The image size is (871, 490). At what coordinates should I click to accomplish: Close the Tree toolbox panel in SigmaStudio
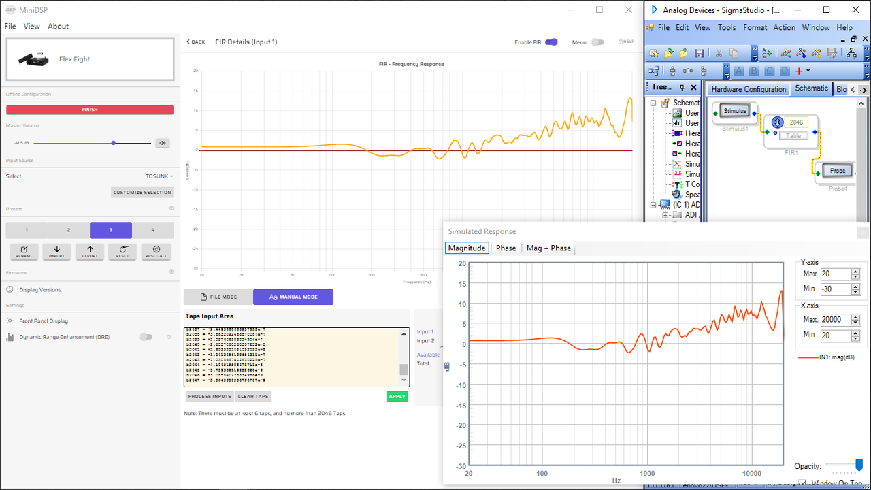pos(694,88)
